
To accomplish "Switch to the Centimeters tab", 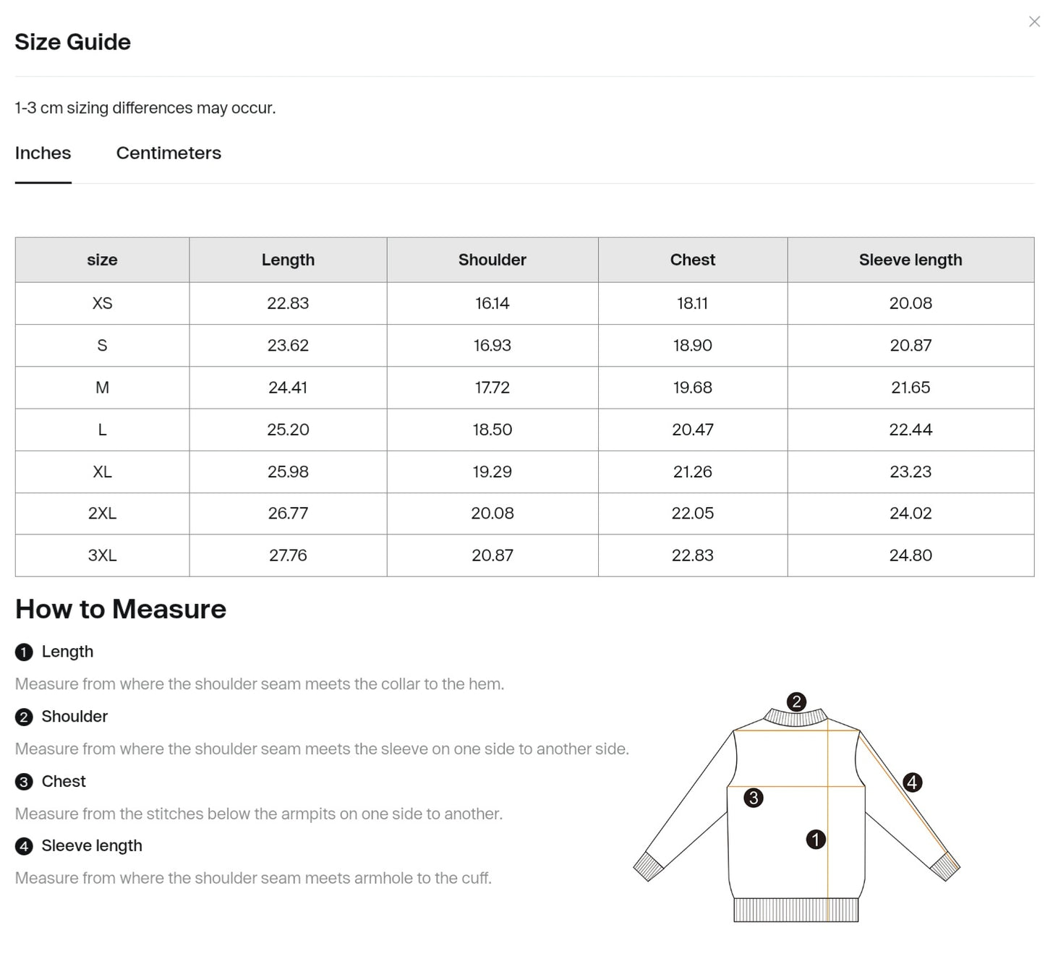I will point(169,153).
